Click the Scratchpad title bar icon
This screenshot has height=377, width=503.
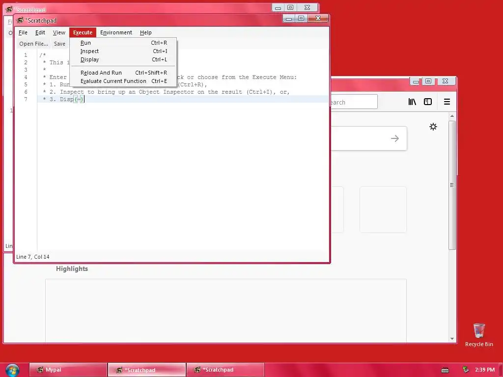(20, 20)
